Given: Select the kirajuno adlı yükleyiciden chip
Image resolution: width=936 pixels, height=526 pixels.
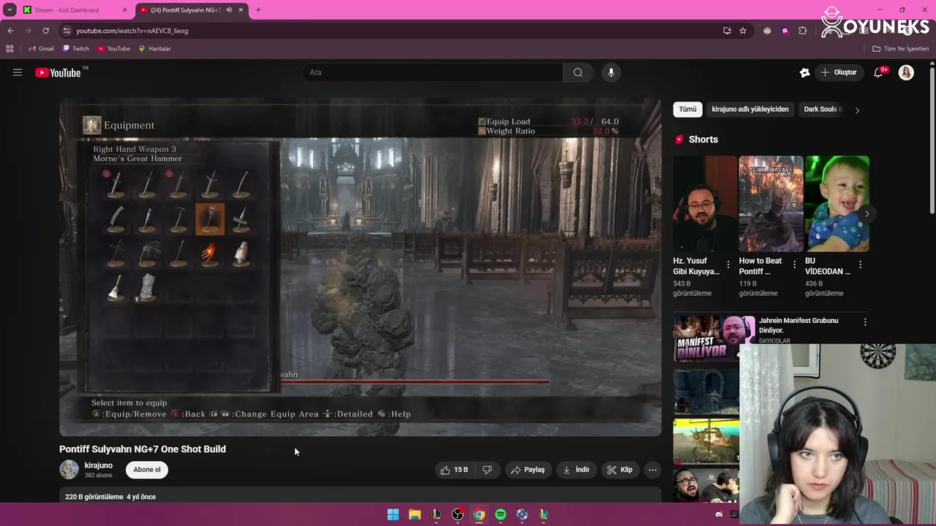Looking at the screenshot, I should 750,110.
